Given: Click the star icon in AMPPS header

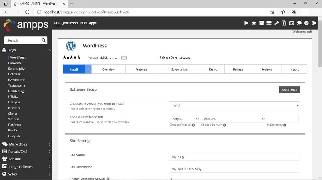Looking at the screenshot, I should (x=254, y=23).
